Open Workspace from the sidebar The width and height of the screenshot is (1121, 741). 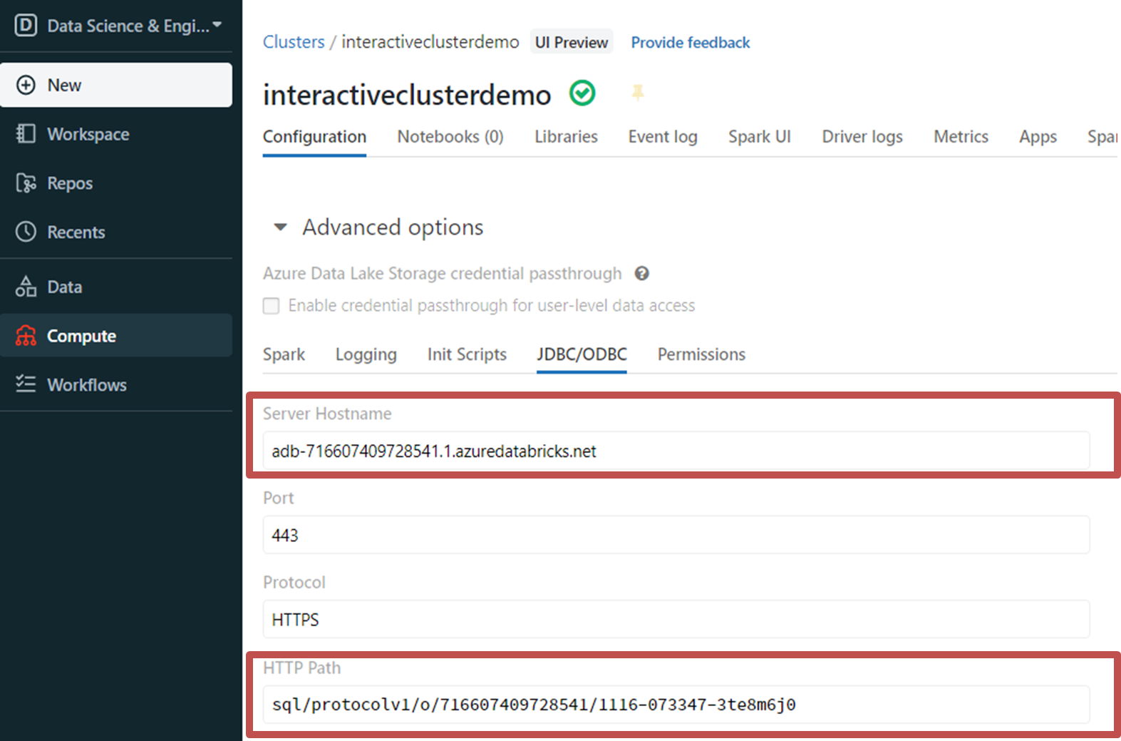(116, 134)
